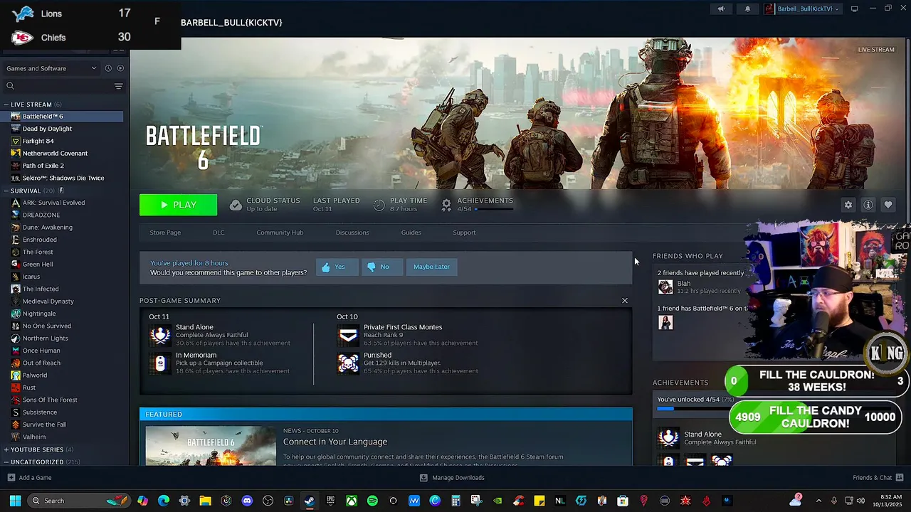Click the green PLAY button
The image size is (911, 512).
tap(178, 205)
